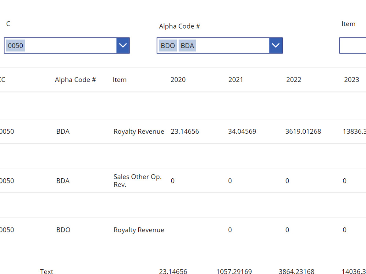The image size is (366, 274).
Task: Select the 0050 chip in CC combo box
Action: point(15,45)
